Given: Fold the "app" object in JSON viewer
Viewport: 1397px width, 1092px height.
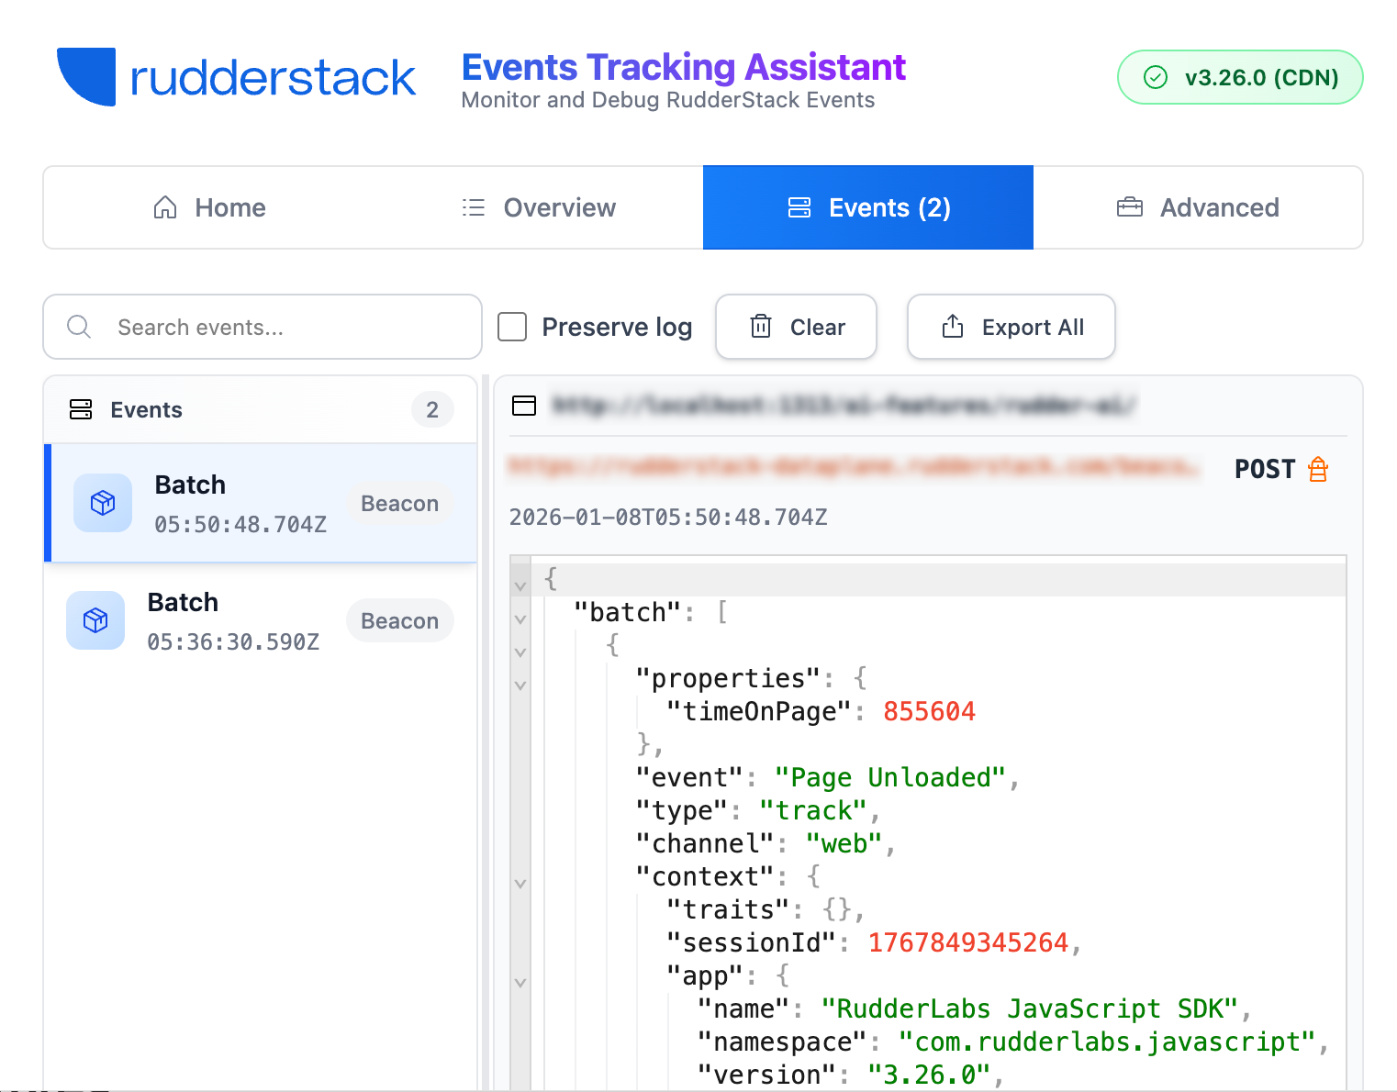Looking at the screenshot, I should pyautogui.click(x=520, y=983).
